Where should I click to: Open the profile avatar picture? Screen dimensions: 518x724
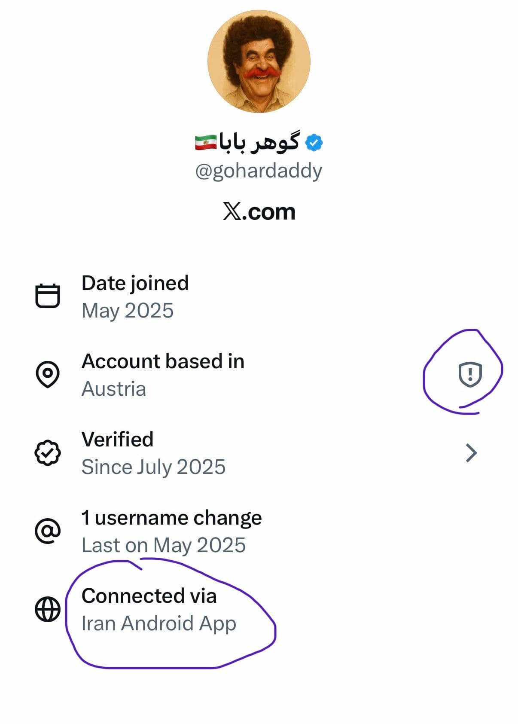pos(259,61)
